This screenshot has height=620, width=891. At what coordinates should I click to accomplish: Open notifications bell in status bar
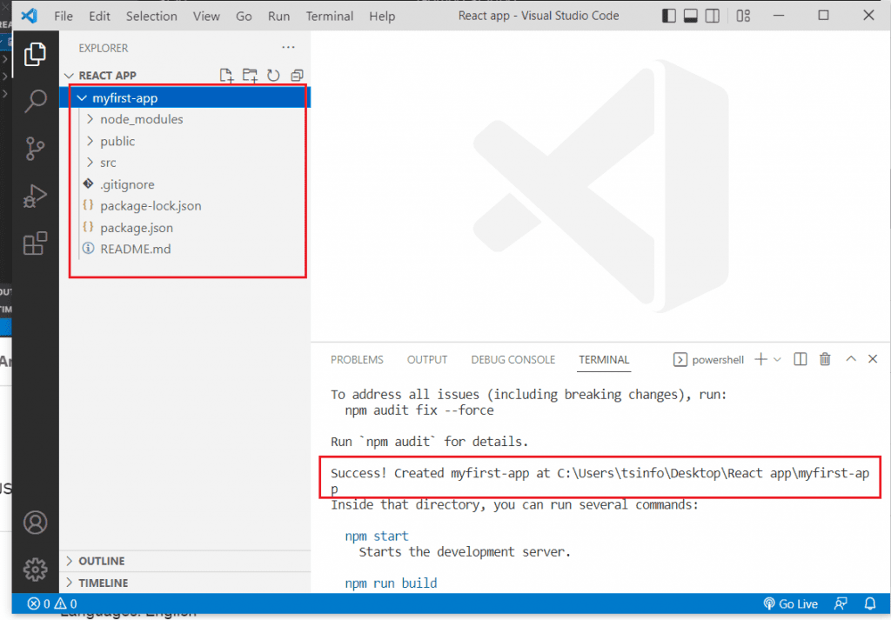(870, 603)
